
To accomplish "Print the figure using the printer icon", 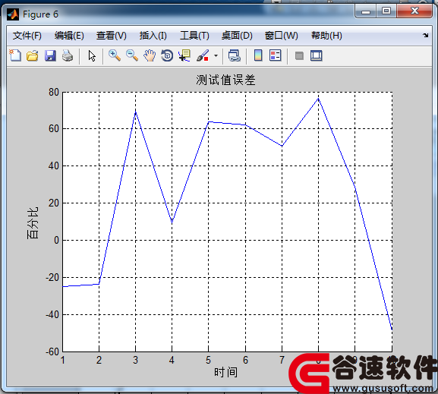I will click(x=68, y=55).
